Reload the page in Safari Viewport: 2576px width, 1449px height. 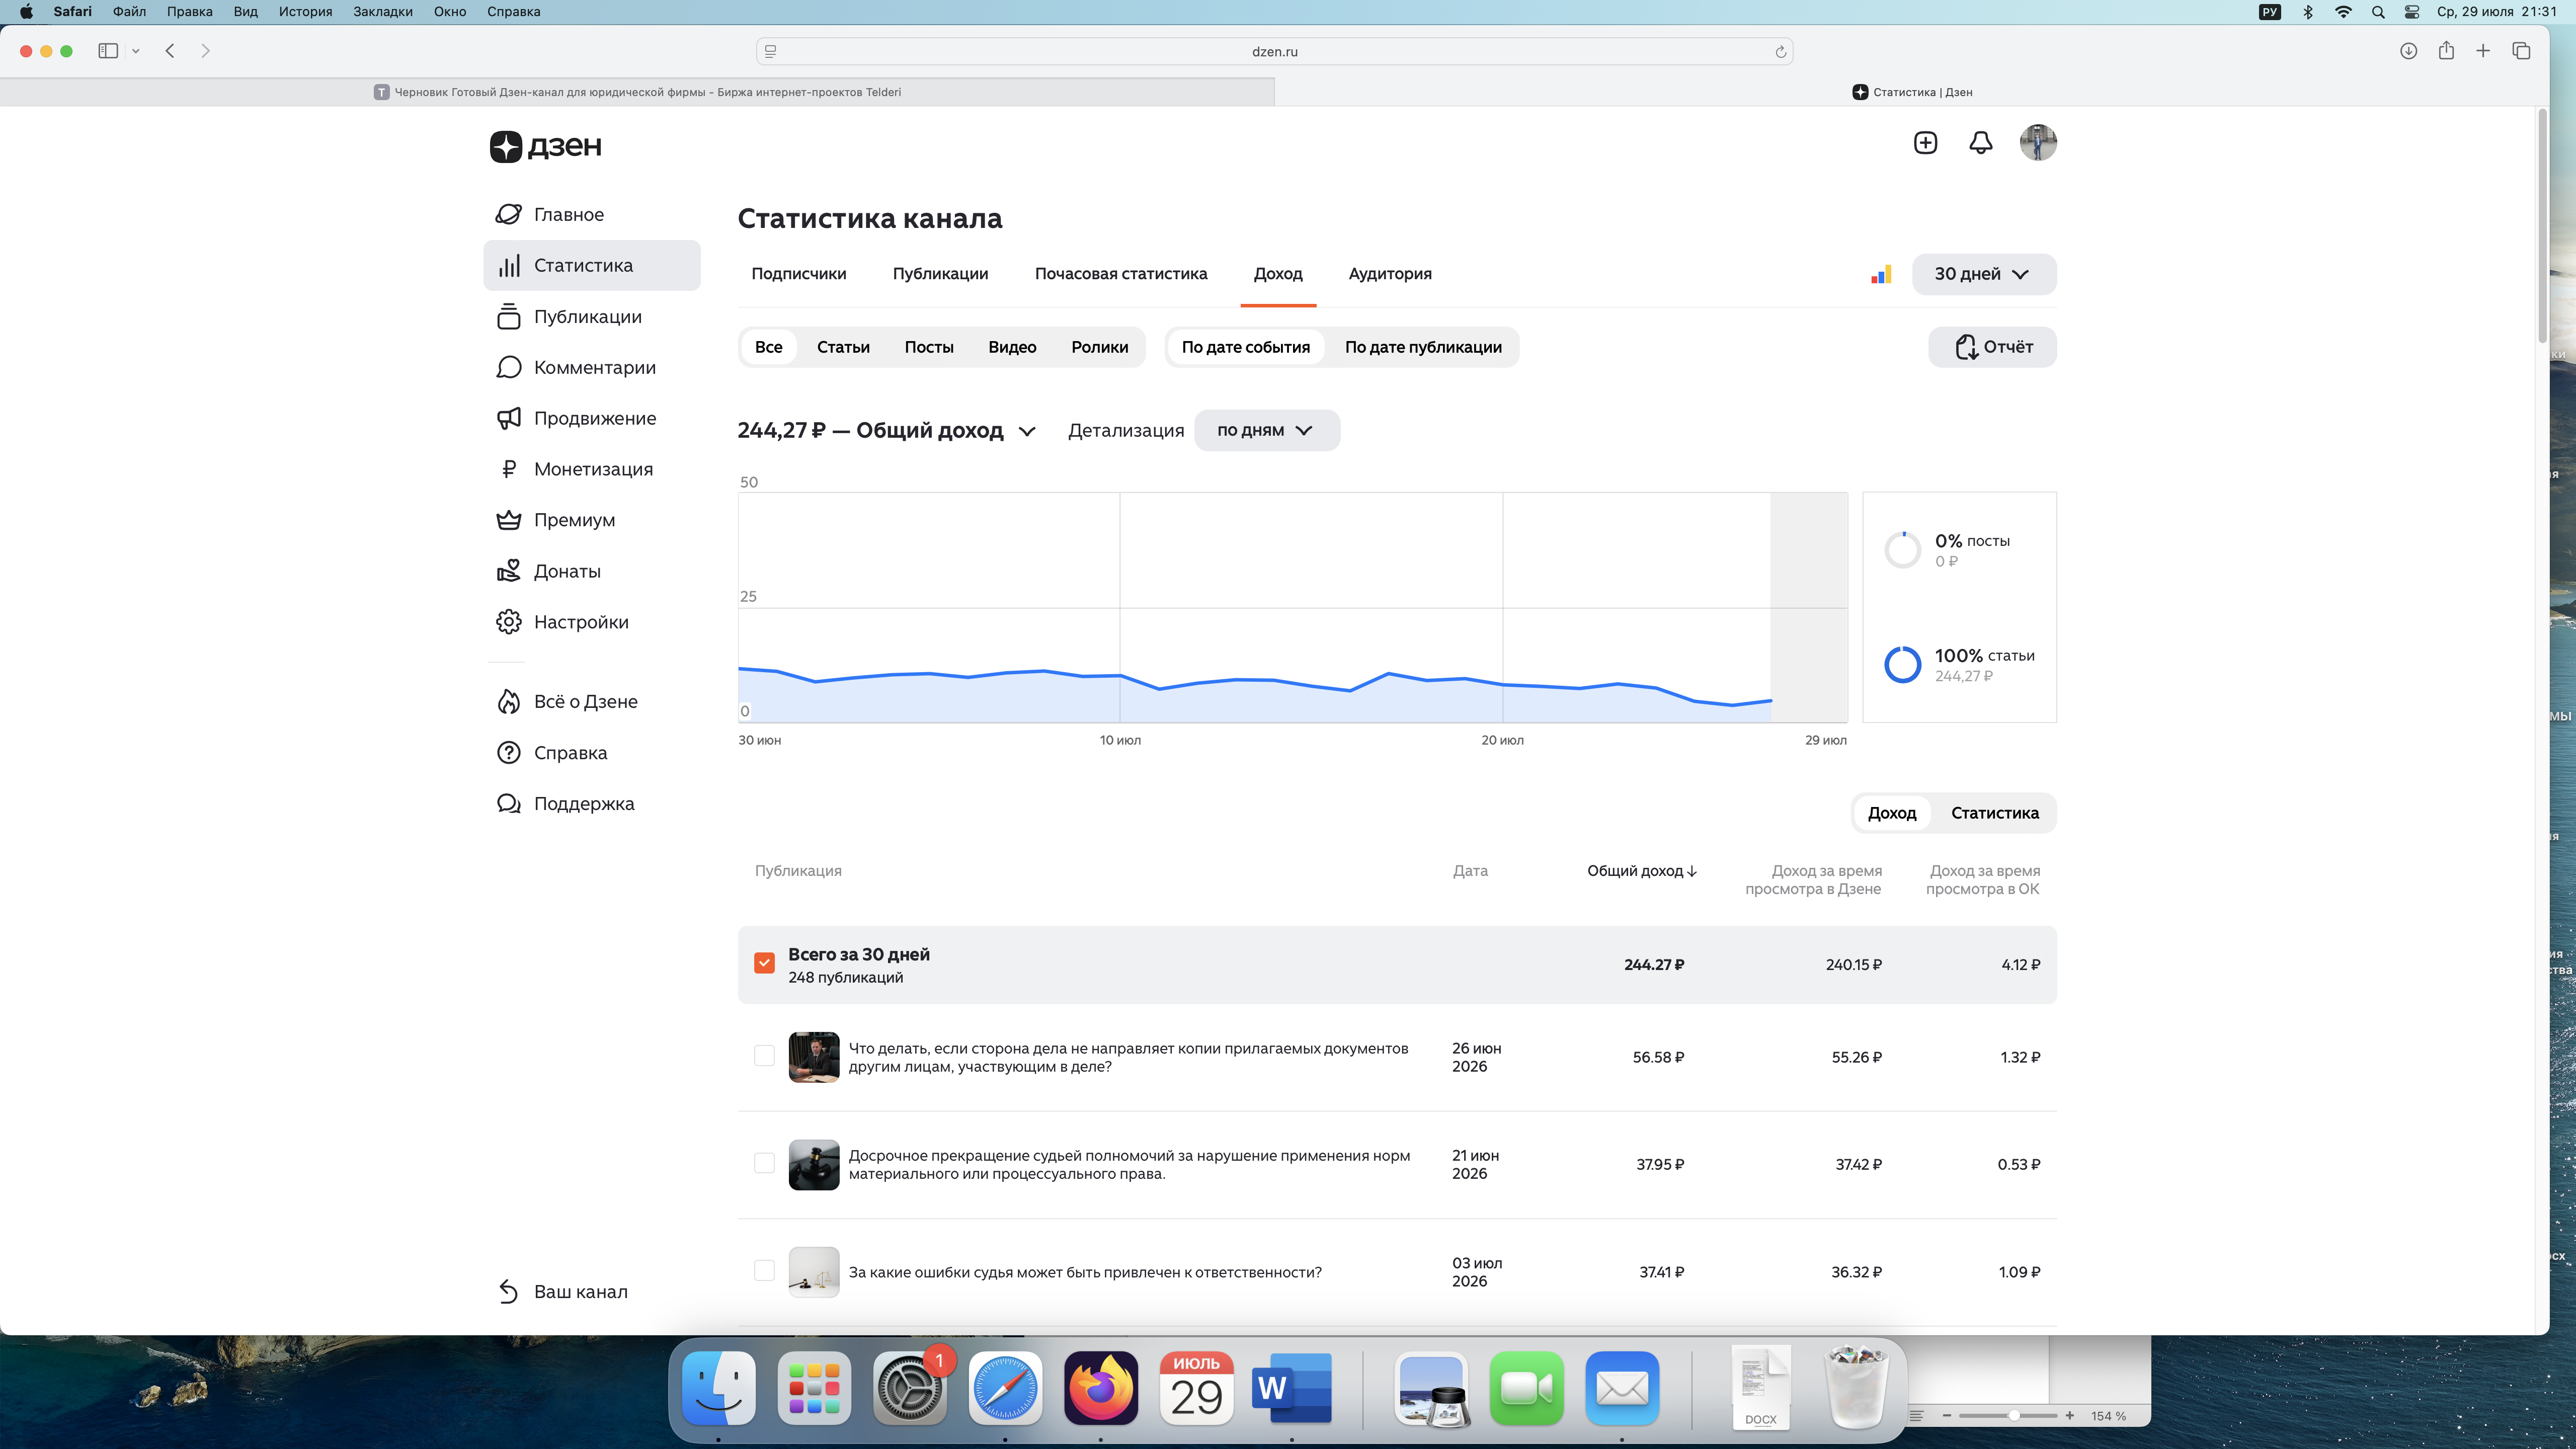coord(1781,52)
